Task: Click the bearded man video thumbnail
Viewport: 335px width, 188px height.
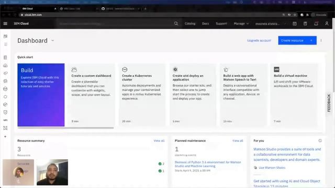Action: point(52,172)
